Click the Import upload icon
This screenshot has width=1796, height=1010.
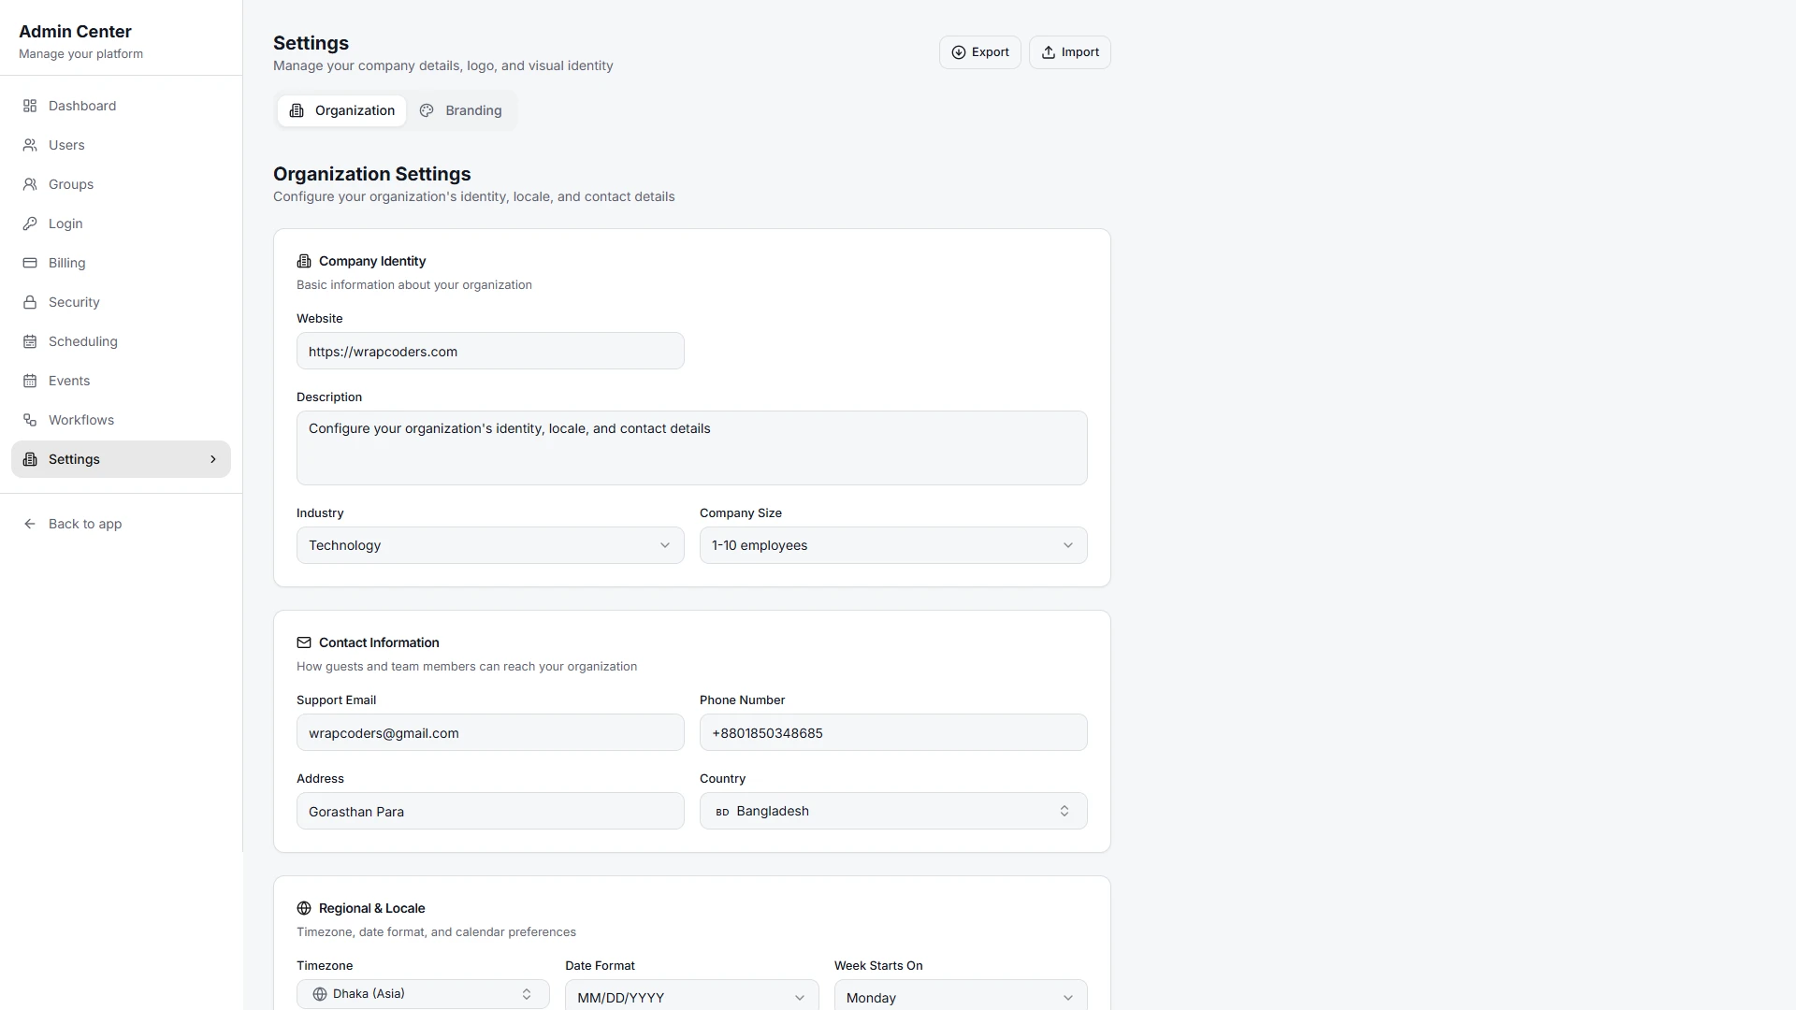point(1049,52)
